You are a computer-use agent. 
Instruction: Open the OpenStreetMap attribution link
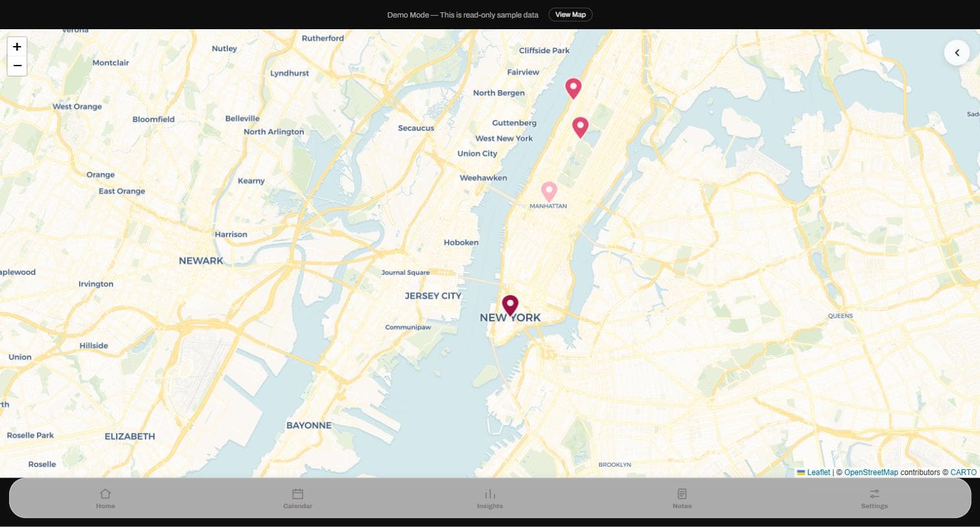point(871,472)
